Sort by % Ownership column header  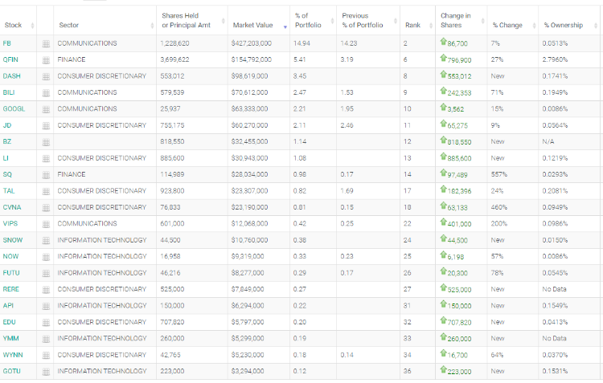(x=568, y=20)
